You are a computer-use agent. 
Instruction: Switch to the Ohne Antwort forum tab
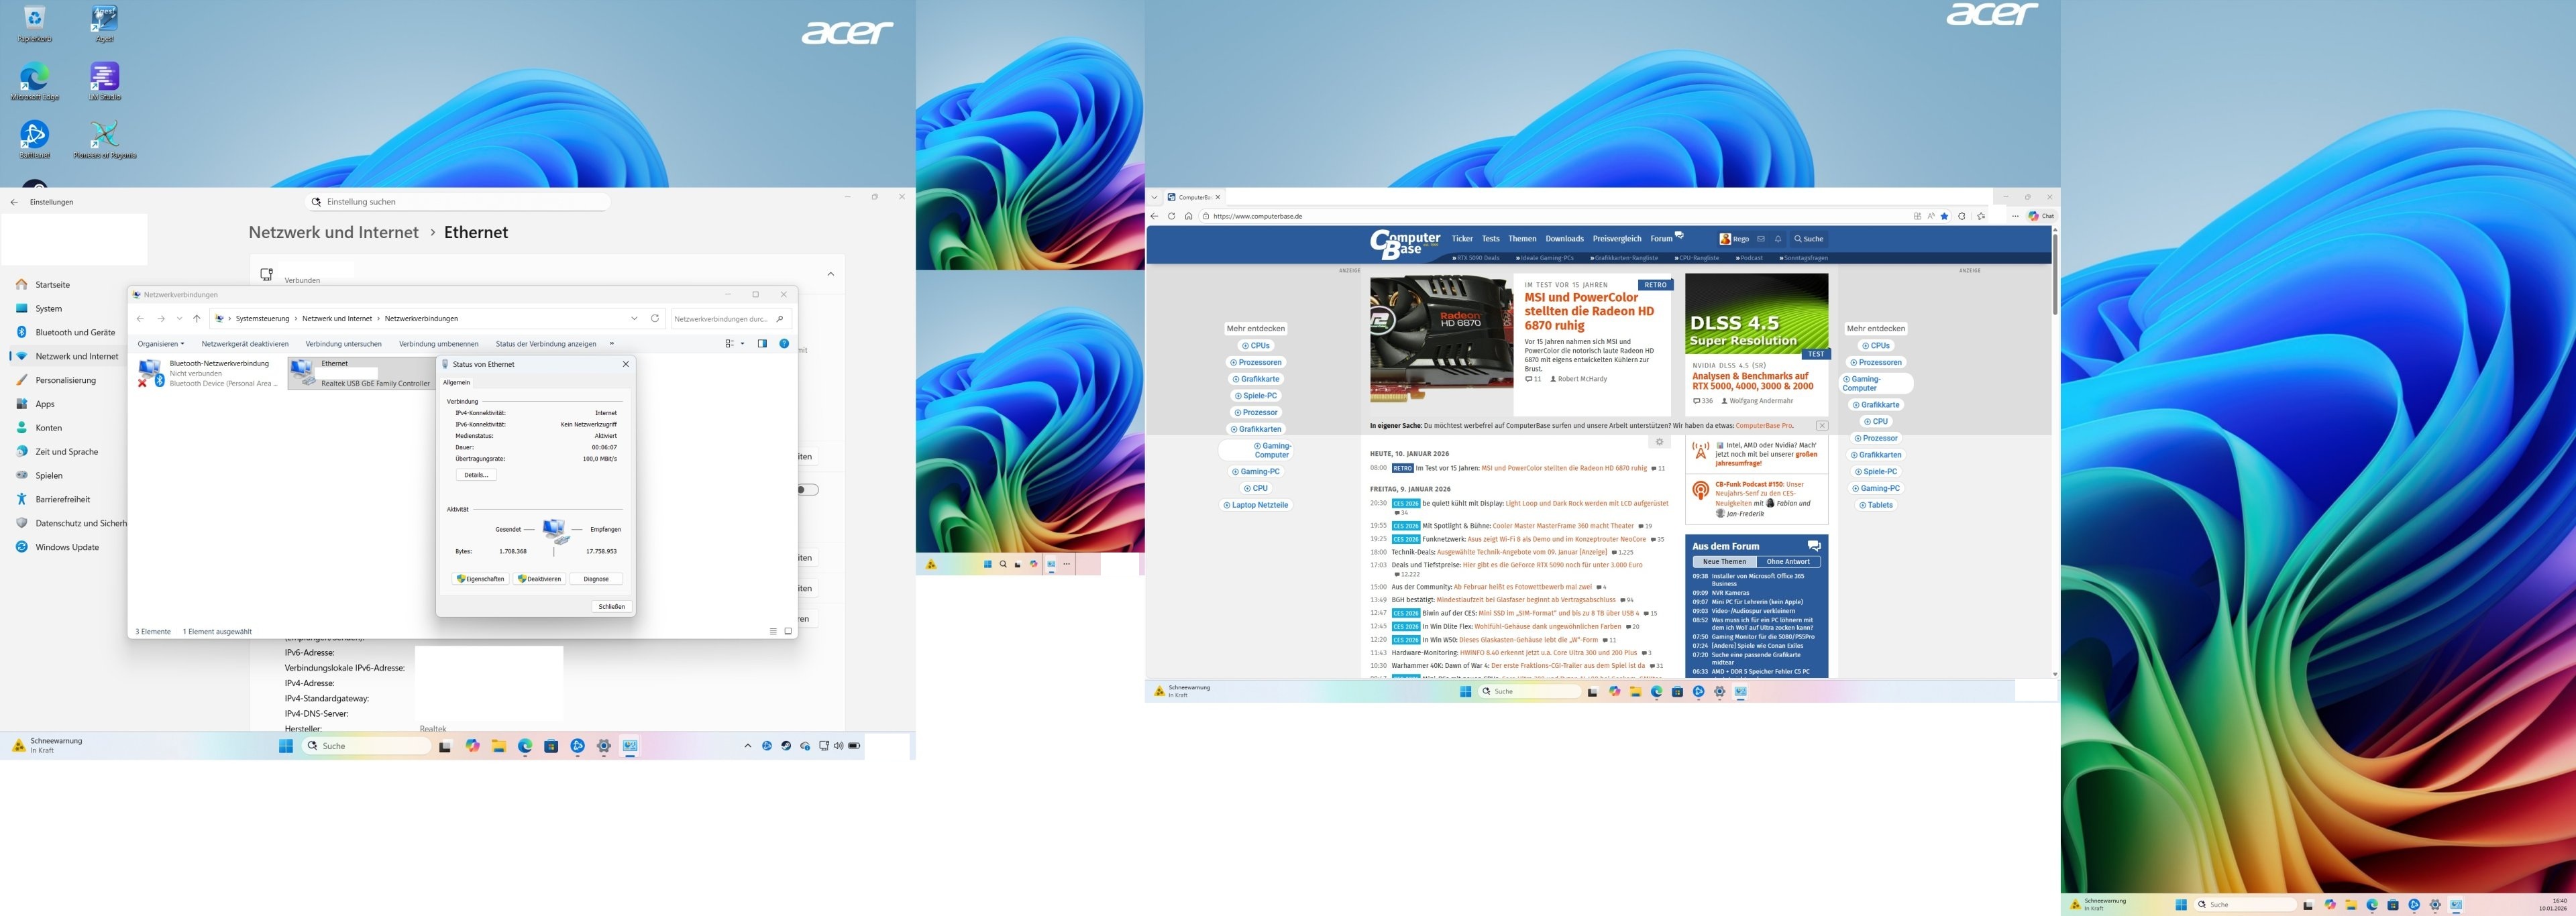1788,562
